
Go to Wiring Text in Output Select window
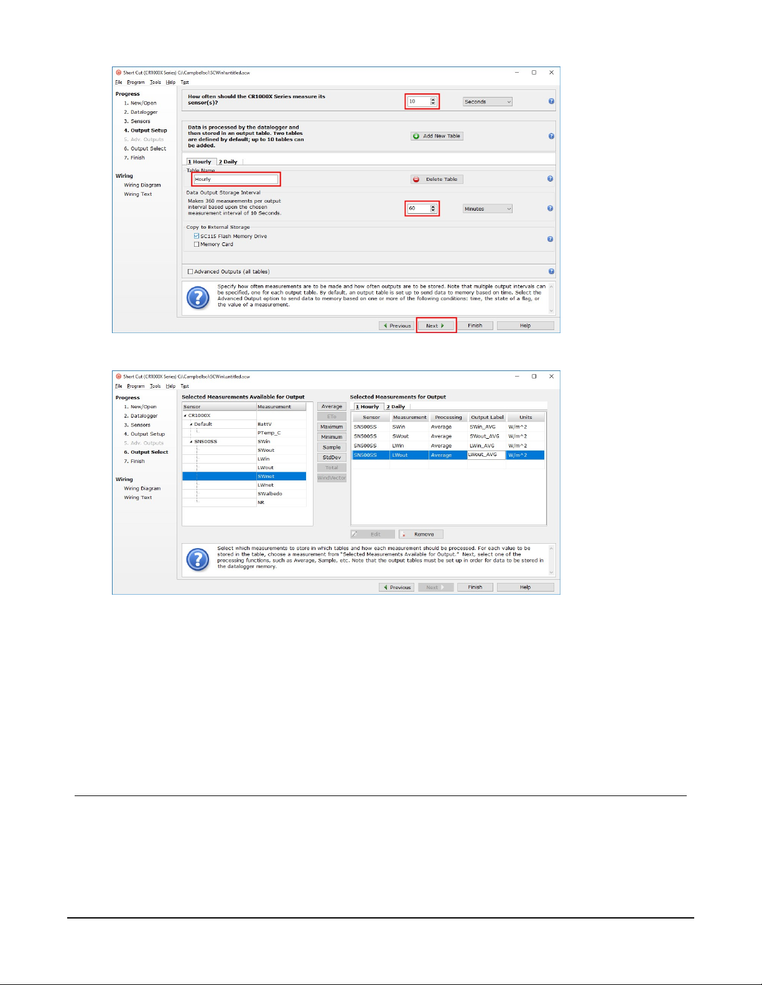pyautogui.click(x=138, y=498)
